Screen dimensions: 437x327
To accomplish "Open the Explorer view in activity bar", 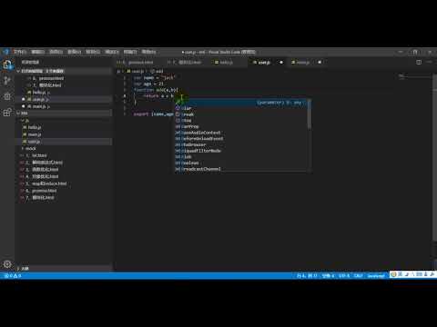I will (7, 64).
